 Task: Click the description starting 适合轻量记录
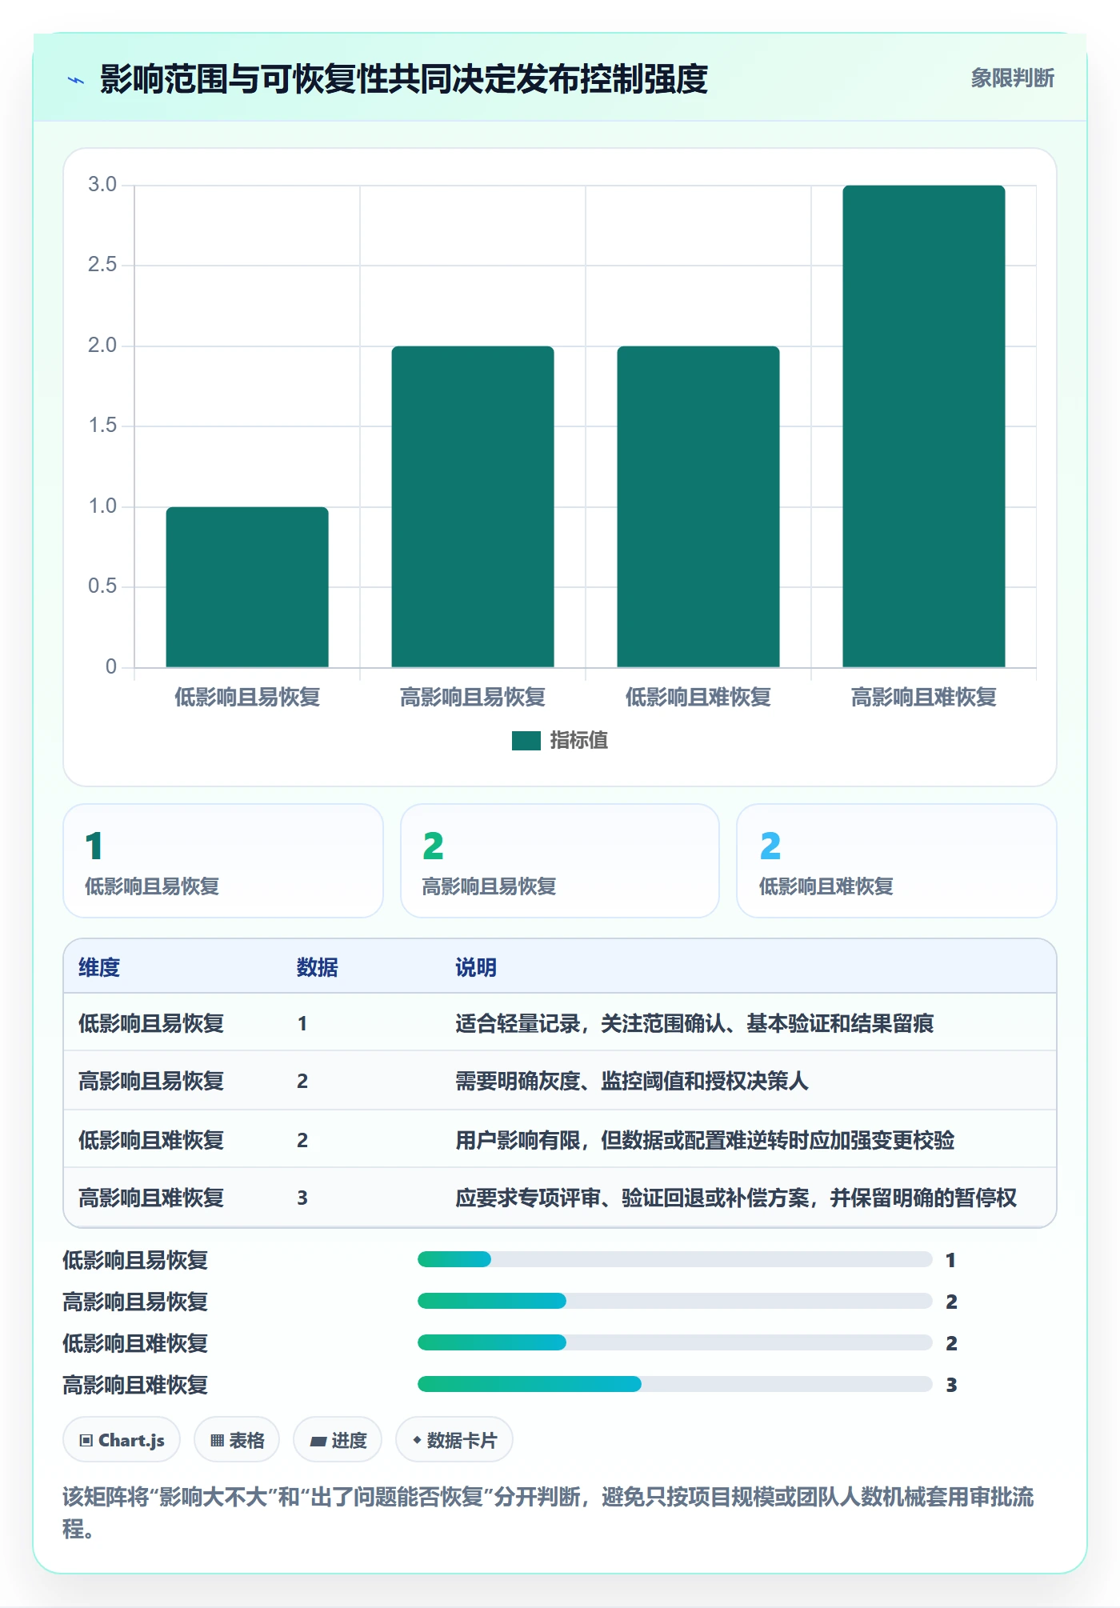tap(694, 1024)
